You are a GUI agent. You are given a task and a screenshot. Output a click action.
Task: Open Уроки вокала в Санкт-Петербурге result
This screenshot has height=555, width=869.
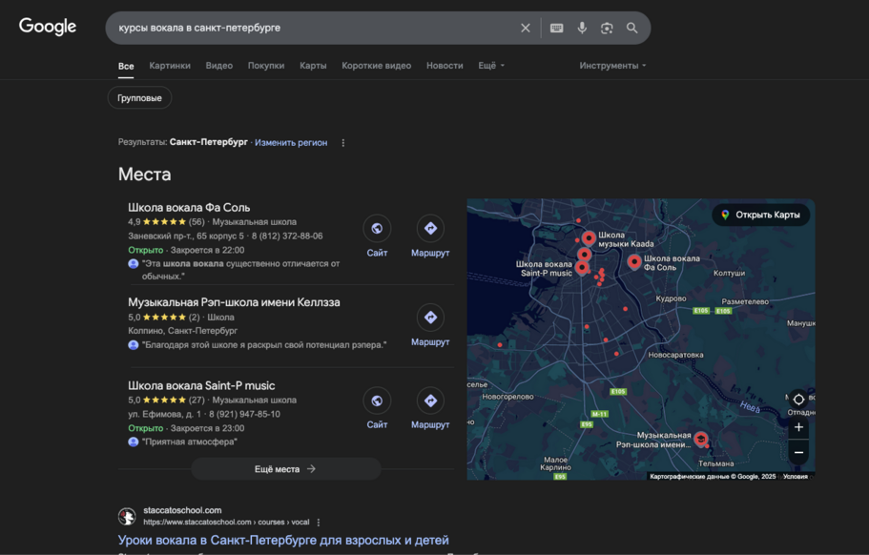283,540
